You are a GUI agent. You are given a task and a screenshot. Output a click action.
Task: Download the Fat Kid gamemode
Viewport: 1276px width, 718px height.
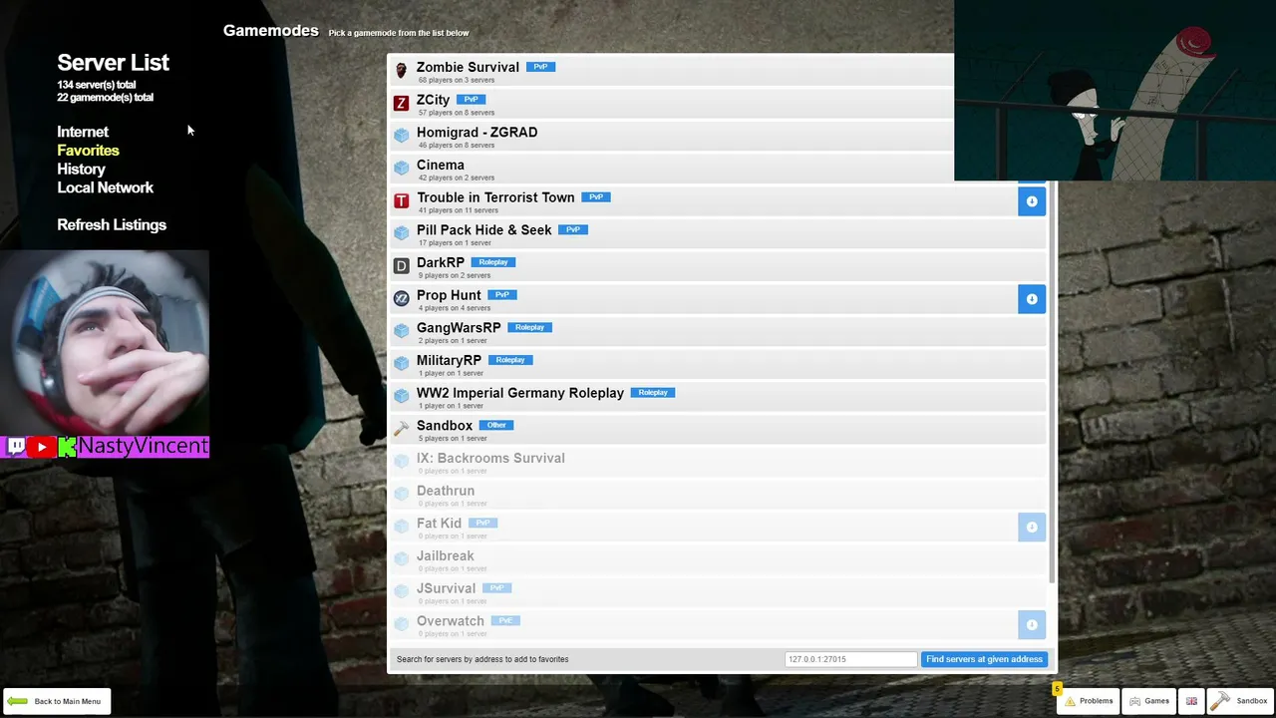point(1032,527)
